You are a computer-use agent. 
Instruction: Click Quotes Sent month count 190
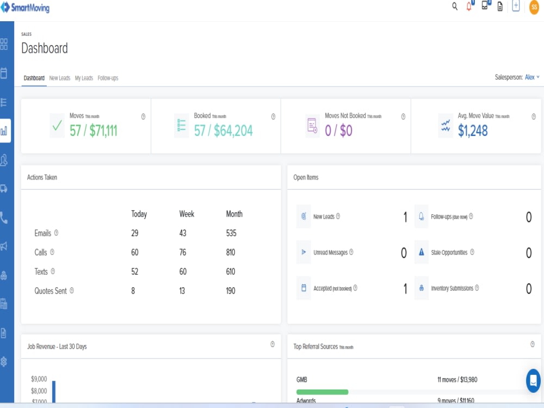pyautogui.click(x=230, y=290)
